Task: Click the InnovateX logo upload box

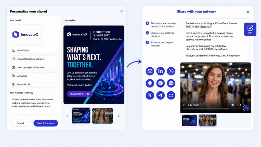Action: click(x=26, y=34)
